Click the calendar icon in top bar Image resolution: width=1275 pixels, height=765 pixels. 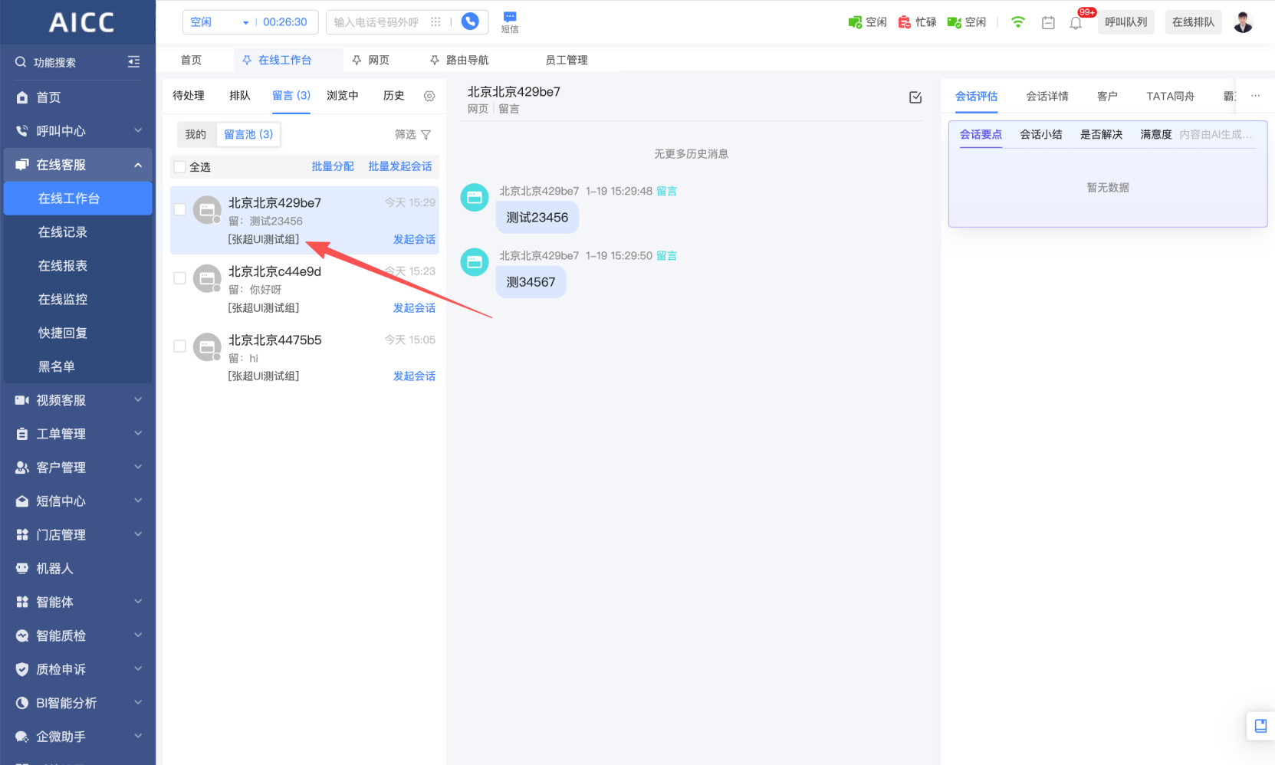coord(1048,23)
